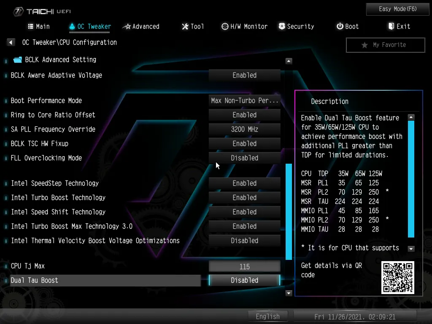Click the Main tab list icon
The width and height of the screenshot is (432, 324).
(30, 27)
